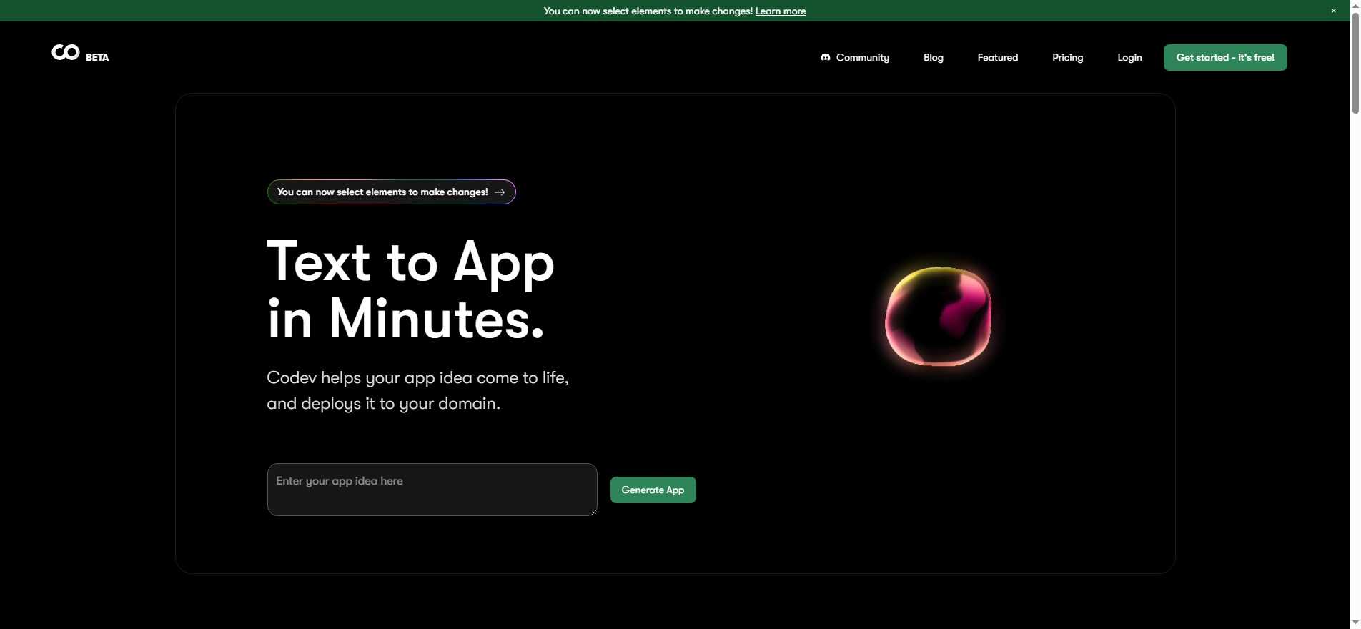Click the Text to App in Minutes heading
1361x629 pixels.
pyautogui.click(x=410, y=290)
